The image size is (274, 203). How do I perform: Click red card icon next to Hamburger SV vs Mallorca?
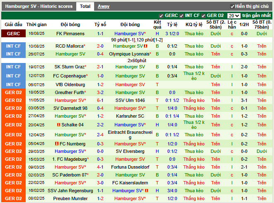(x=145, y=46)
